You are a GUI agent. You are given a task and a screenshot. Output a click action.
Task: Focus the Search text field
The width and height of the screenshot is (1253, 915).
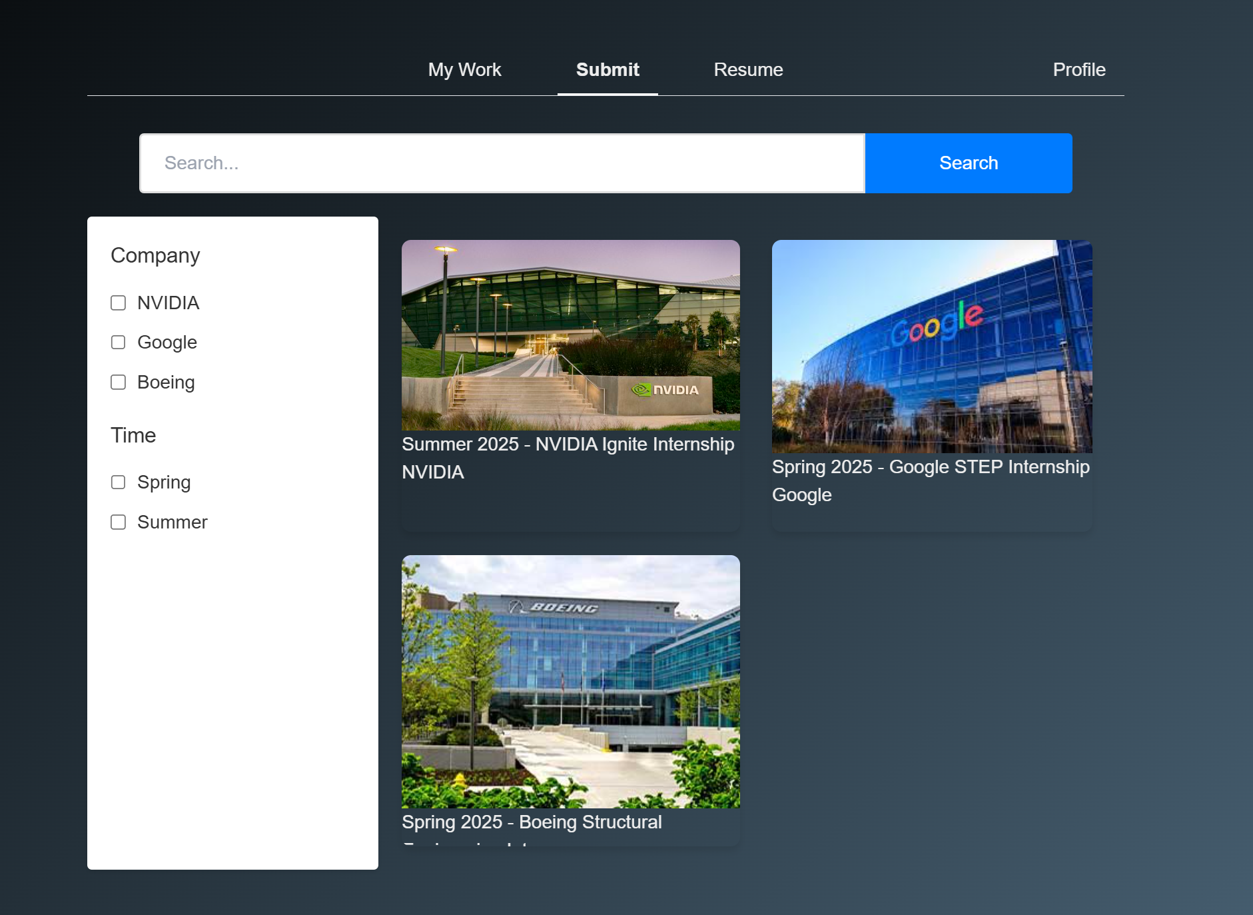pos(502,163)
